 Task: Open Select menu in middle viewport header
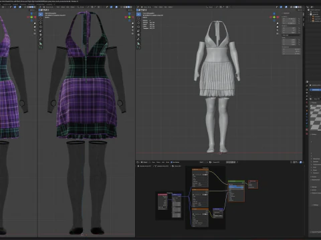pos(63,7)
